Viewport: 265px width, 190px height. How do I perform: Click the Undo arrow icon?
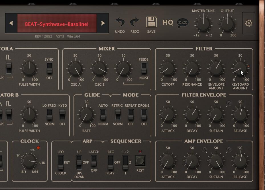[x=120, y=21]
